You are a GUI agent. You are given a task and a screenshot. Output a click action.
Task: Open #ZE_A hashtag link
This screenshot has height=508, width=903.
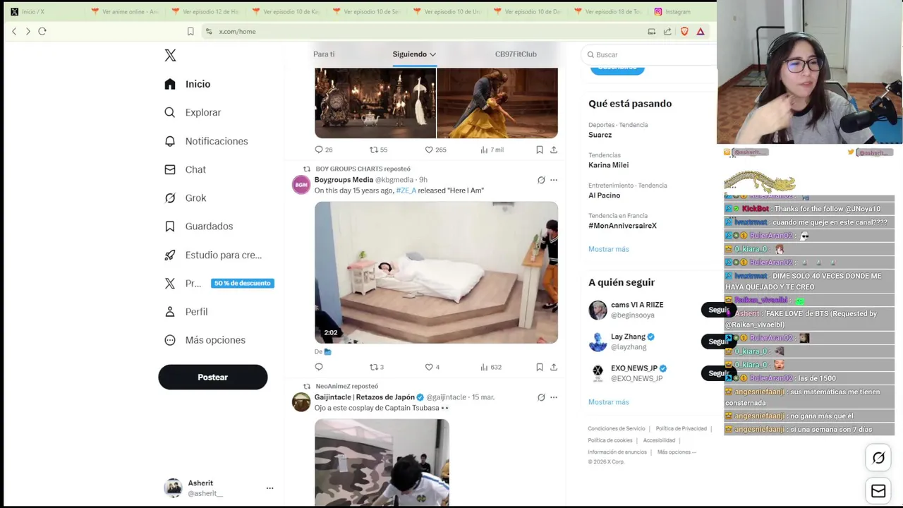click(406, 190)
